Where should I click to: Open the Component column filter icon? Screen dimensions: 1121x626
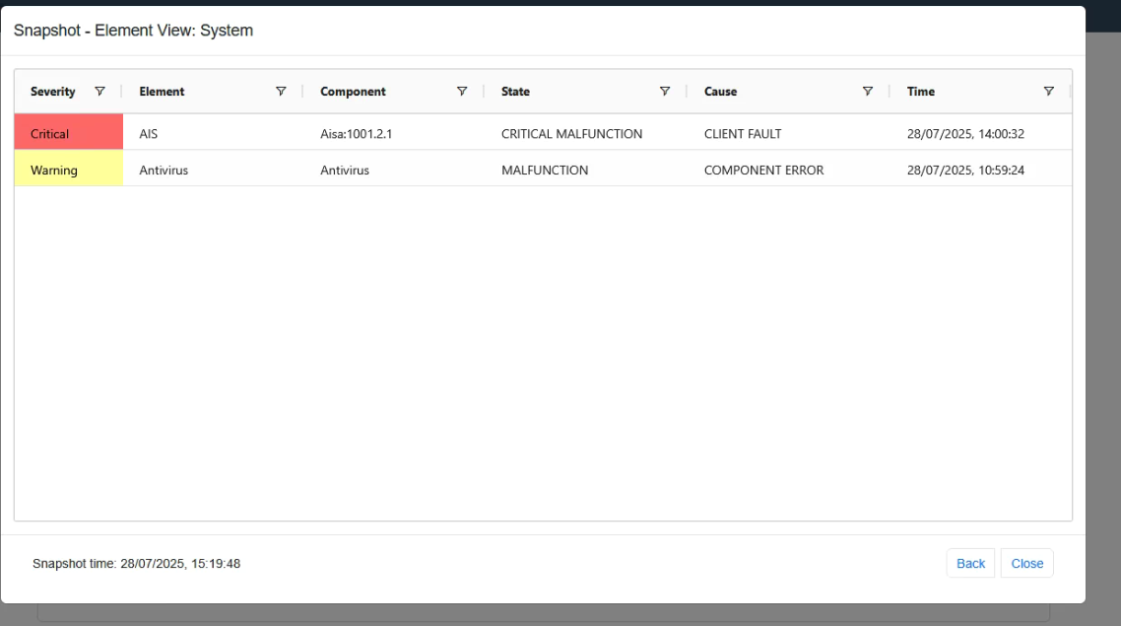[x=462, y=91]
